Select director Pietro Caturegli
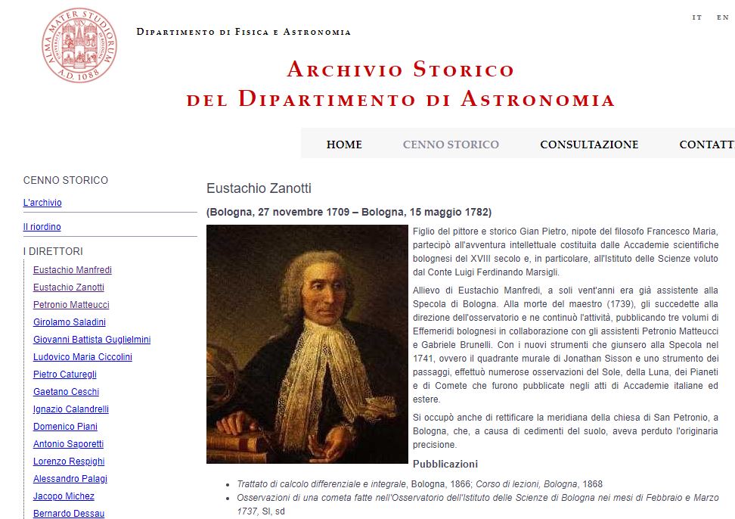Image resolution: width=735 pixels, height=519 pixels. tap(65, 374)
